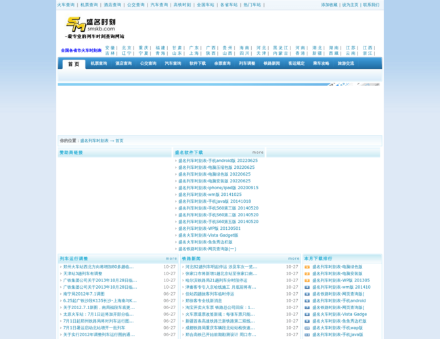Go to 铁路新闻 in the navigation bar

click(x=271, y=64)
